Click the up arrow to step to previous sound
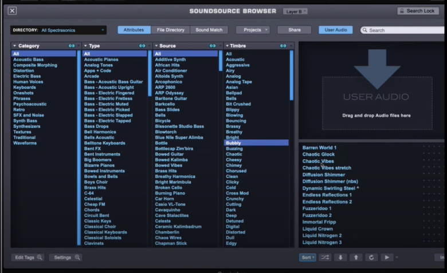Viewport: 447px width, 273px height. pos(356,258)
